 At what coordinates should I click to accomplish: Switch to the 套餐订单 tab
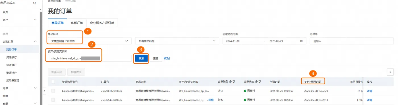[77, 23]
